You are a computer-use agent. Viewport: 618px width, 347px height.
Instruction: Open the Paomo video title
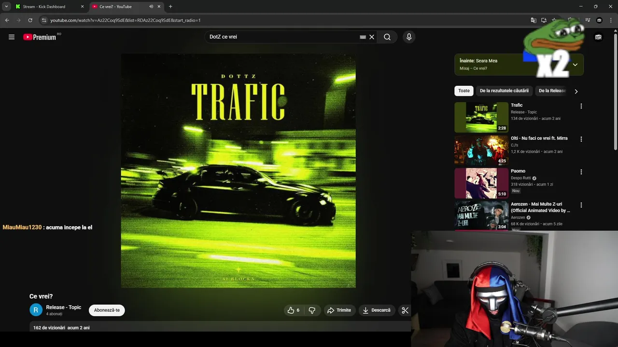point(518,171)
